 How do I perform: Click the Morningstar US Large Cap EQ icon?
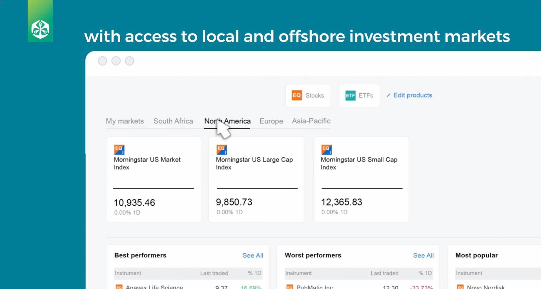coord(221,149)
